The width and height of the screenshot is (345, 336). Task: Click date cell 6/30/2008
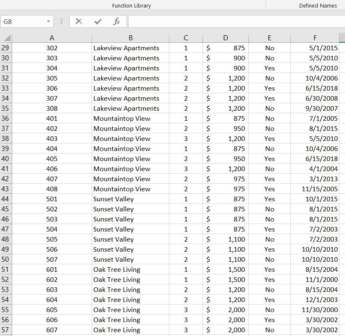[315, 98]
